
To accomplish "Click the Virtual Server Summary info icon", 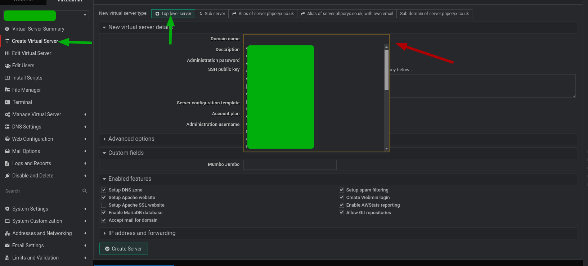I will pyautogui.click(x=7, y=29).
